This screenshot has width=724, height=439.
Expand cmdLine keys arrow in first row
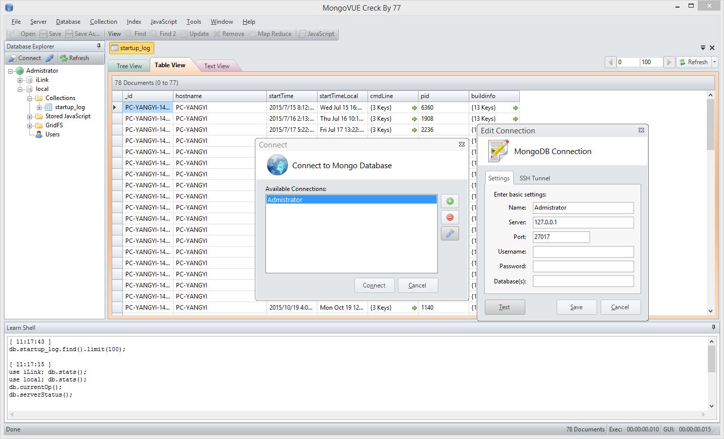point(414,108)
